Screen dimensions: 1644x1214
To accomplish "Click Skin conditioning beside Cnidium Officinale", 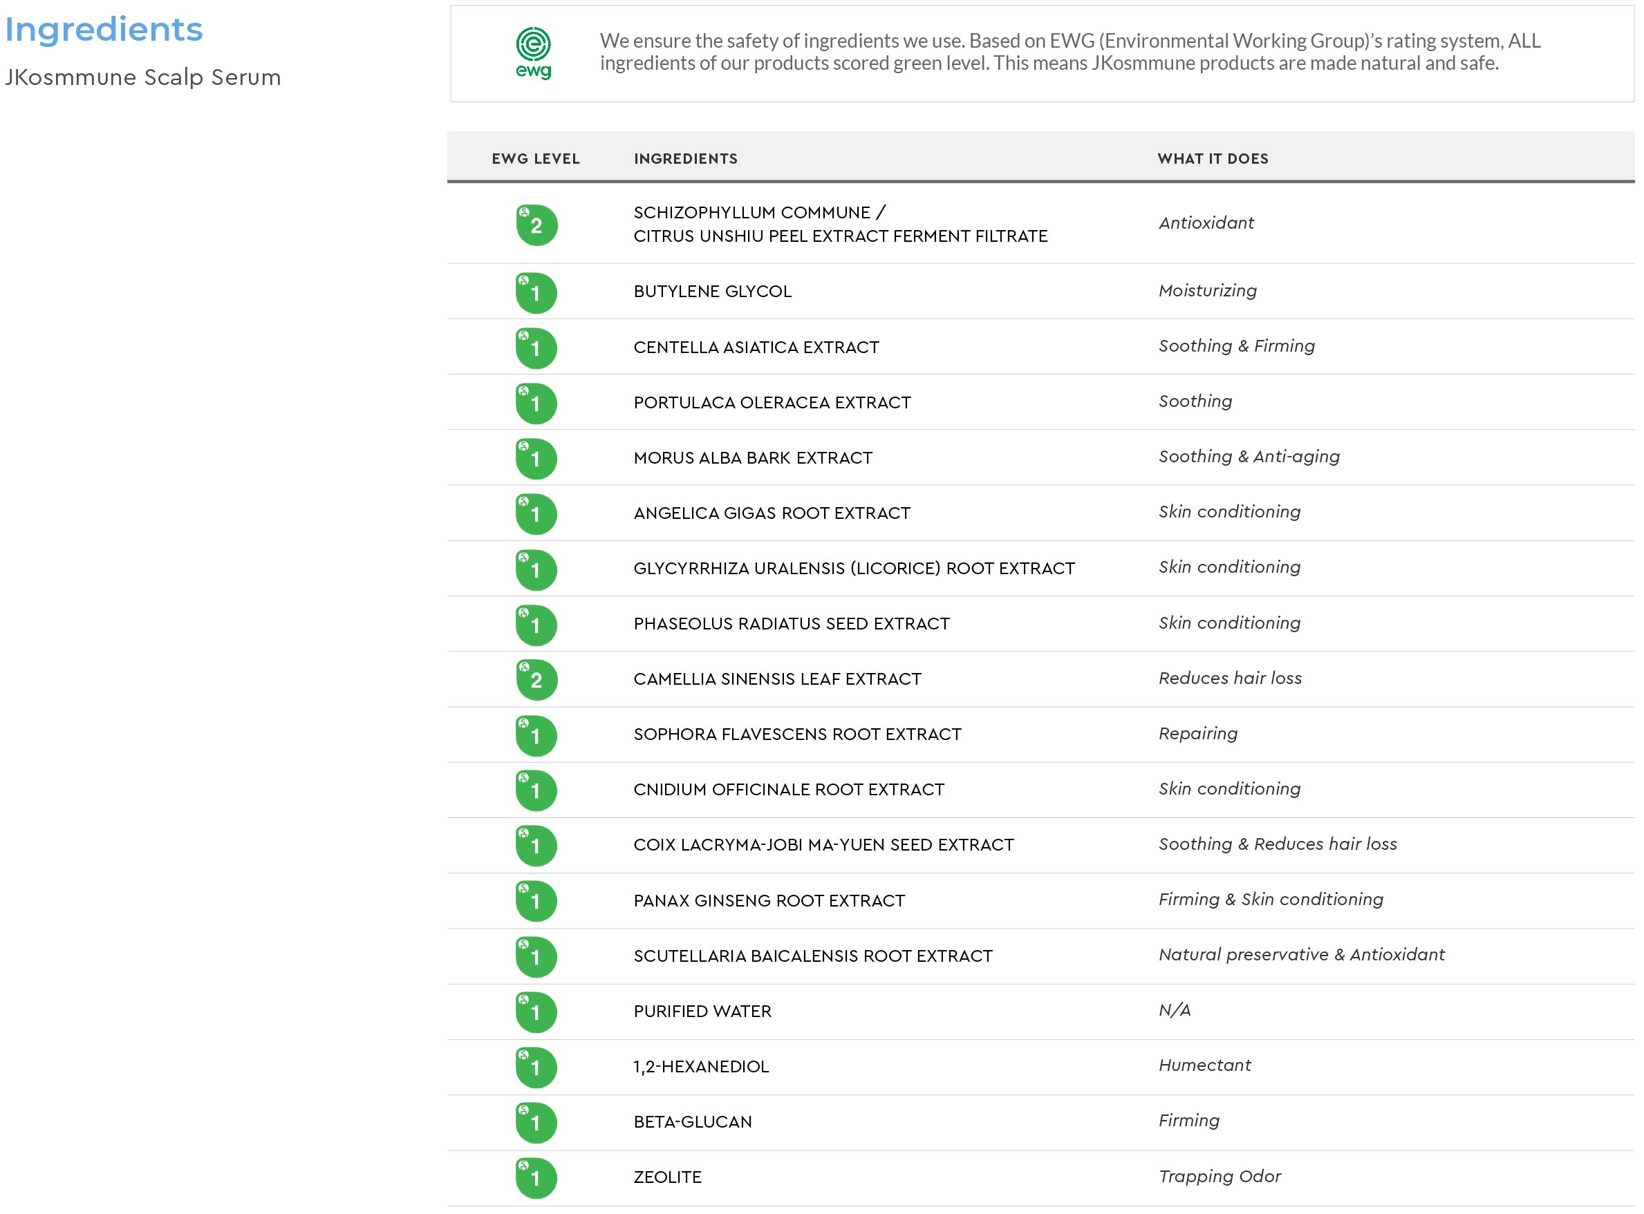I will pyautogui.click(x=1229, y=789).
